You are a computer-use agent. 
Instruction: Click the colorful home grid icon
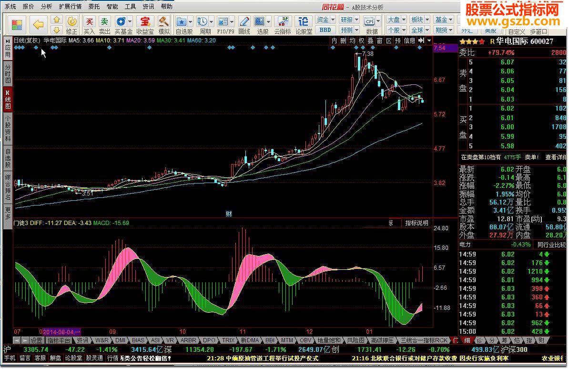click(17, 25)
